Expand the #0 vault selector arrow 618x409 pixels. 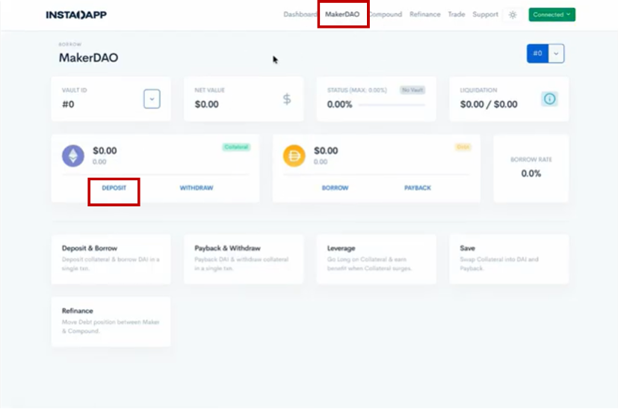coord(556,53)
